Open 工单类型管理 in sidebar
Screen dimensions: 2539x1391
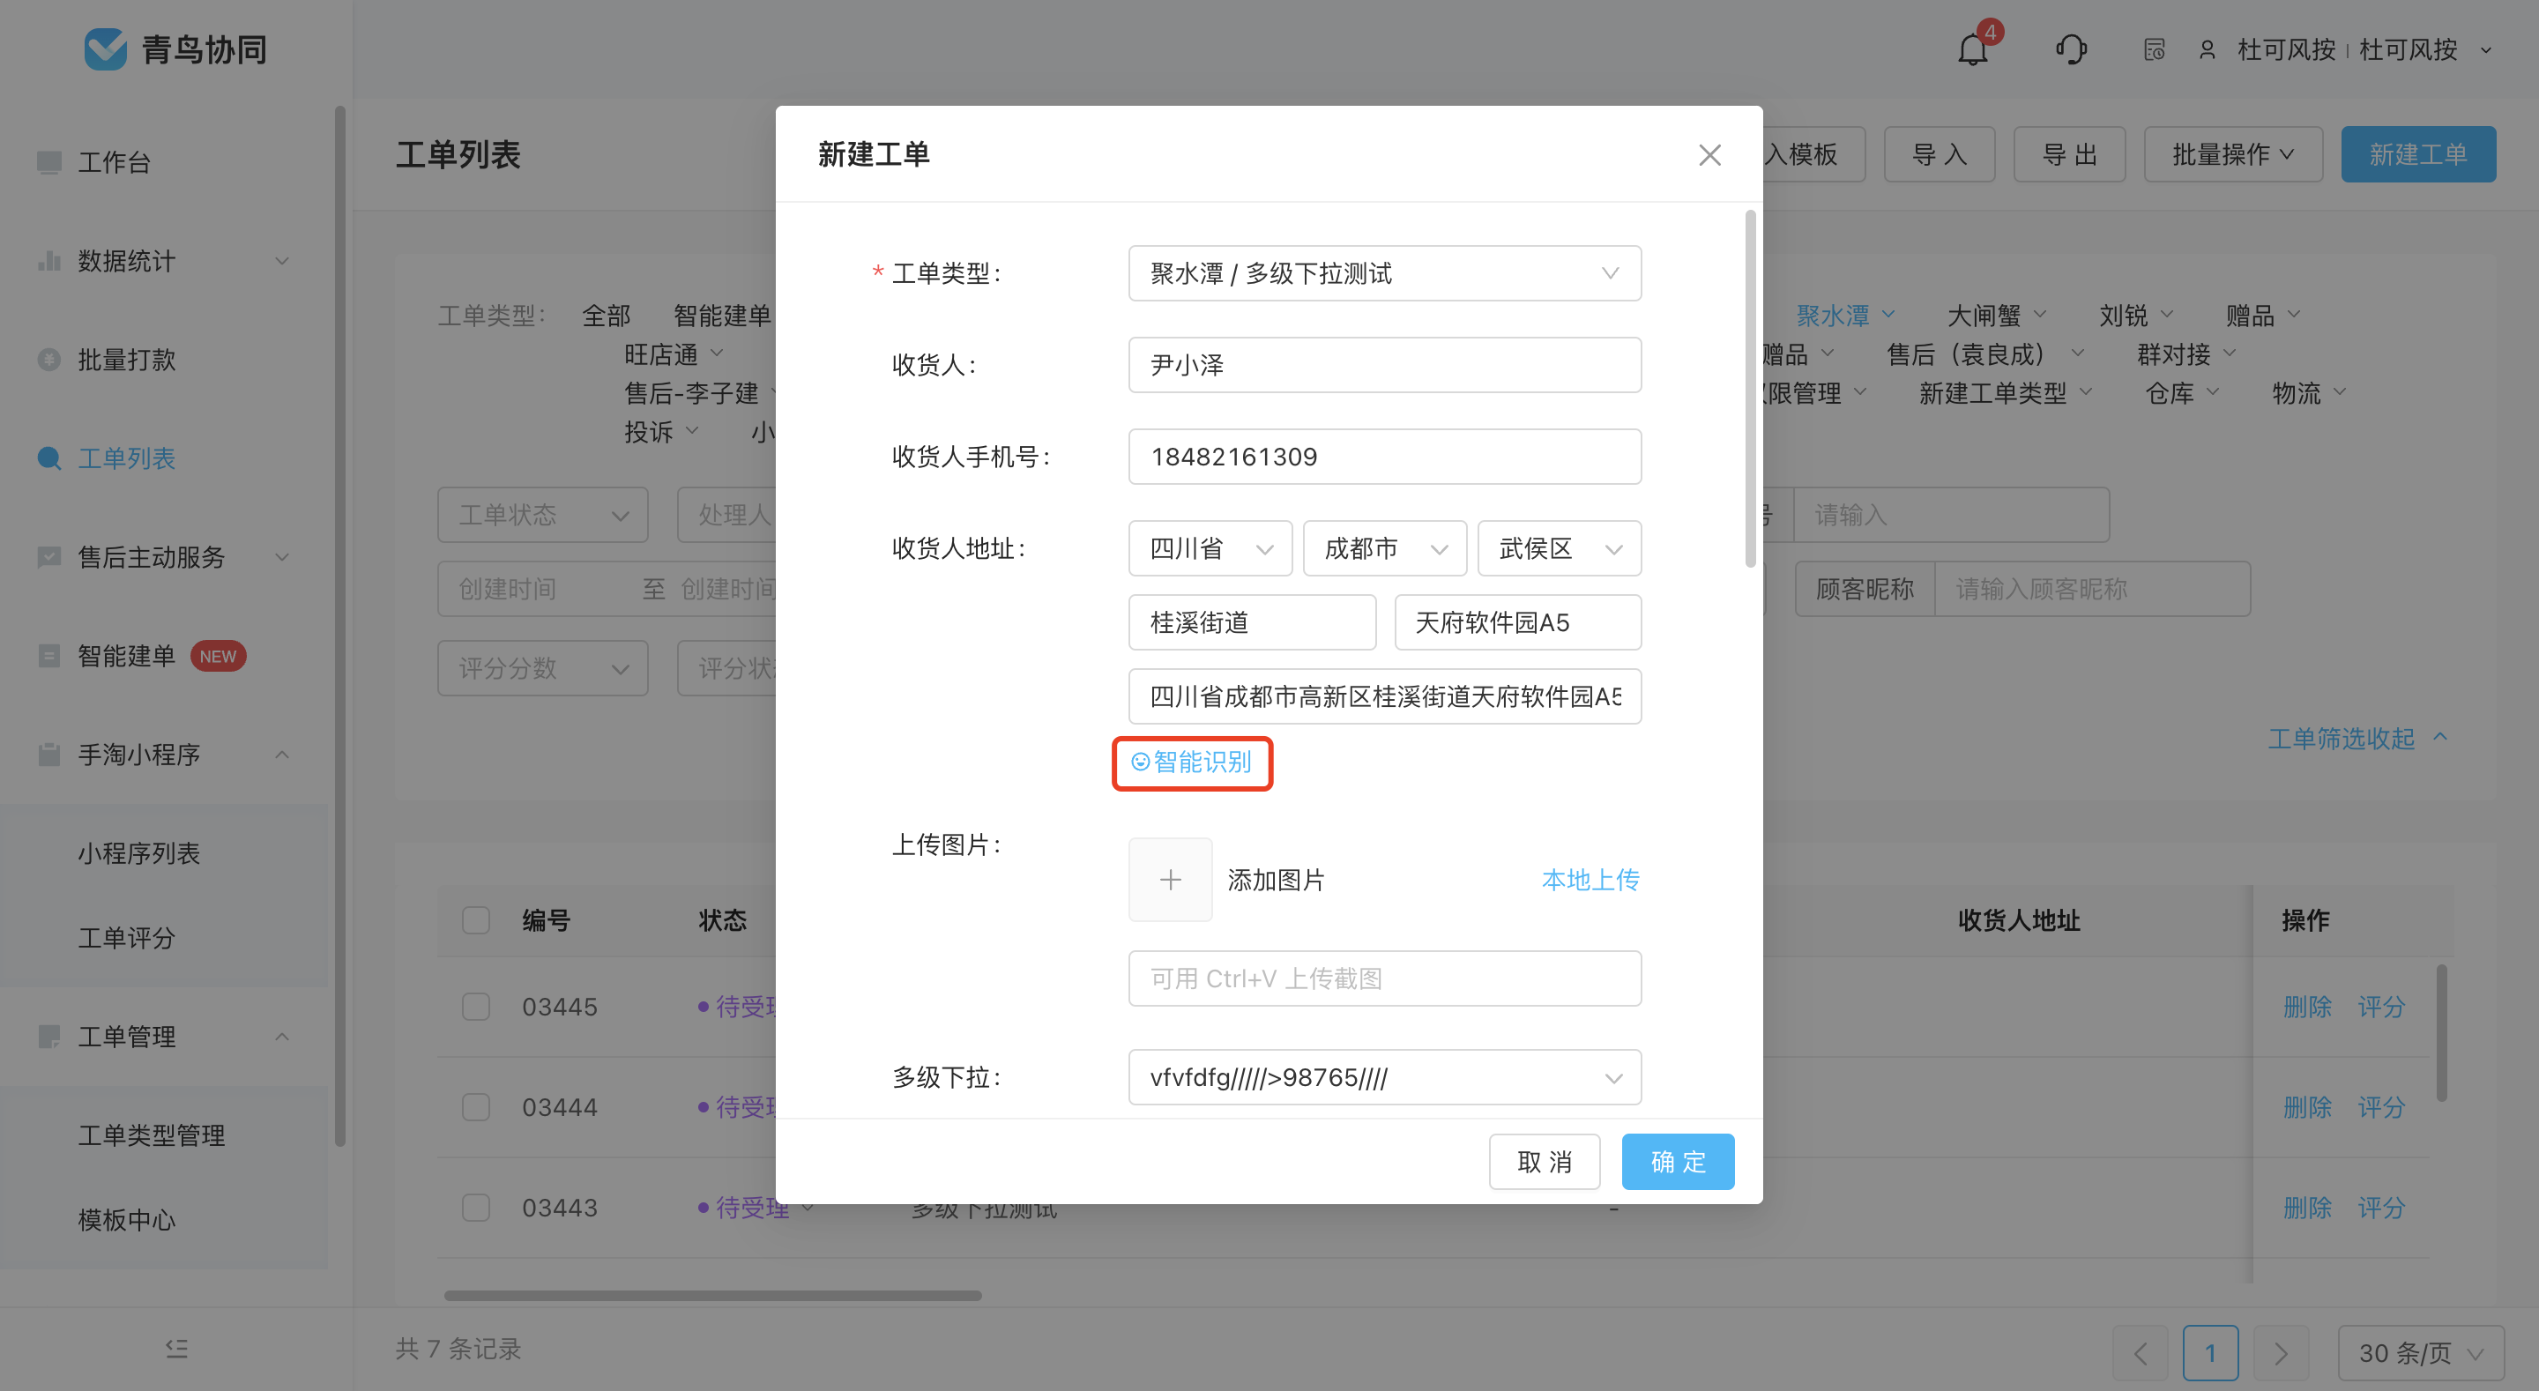tap(151, 1134)
